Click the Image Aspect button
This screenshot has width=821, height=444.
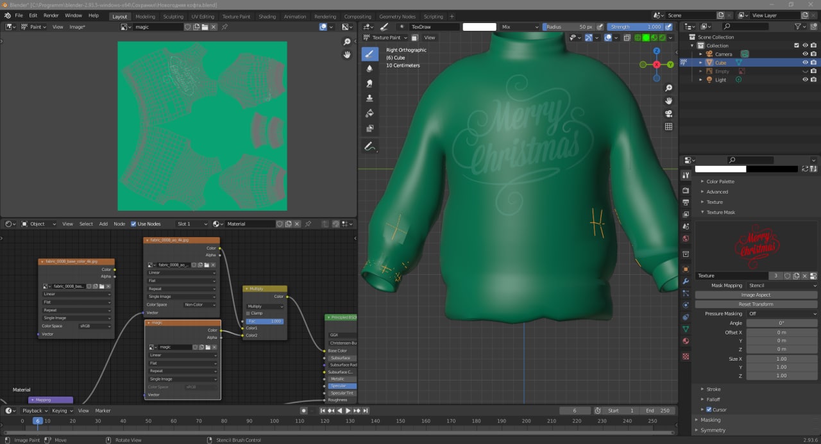click(x=756, y=295)
